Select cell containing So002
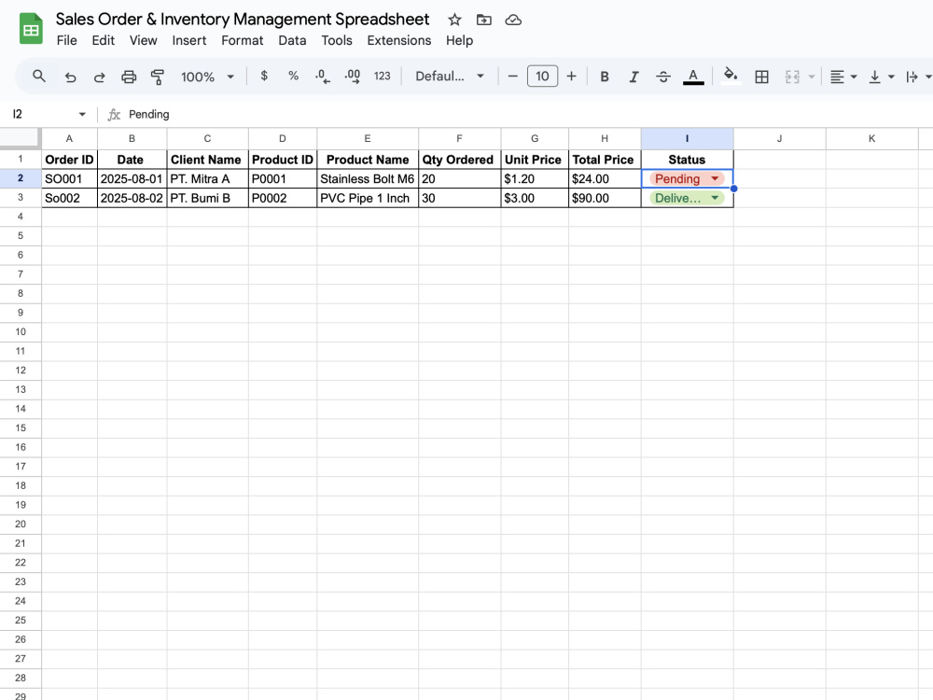 [x=69, y=198]
